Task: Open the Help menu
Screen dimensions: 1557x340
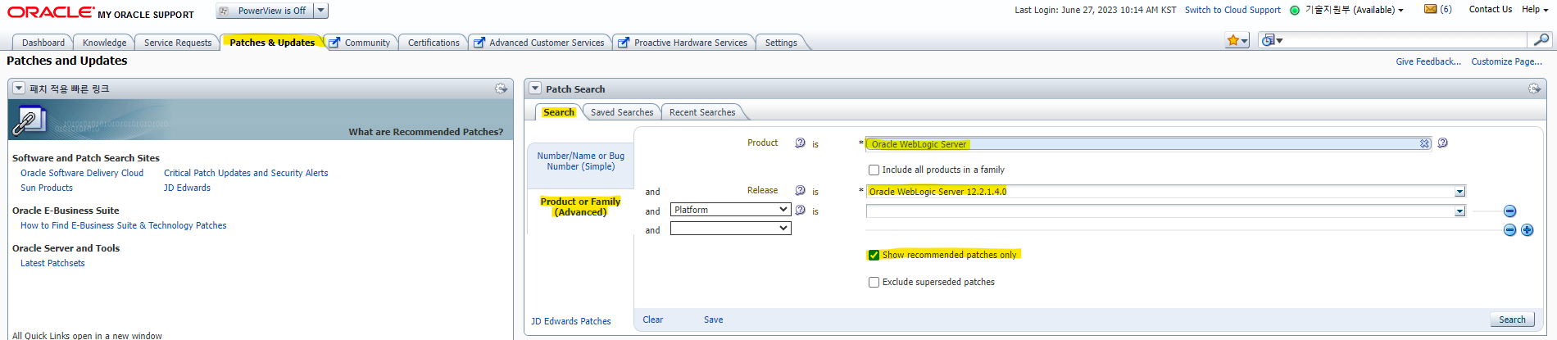Action: click(x=1535, y=10)
